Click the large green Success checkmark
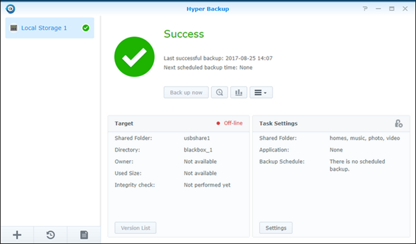This screenshot has height=244, width=416. click(x=134, y=56)
